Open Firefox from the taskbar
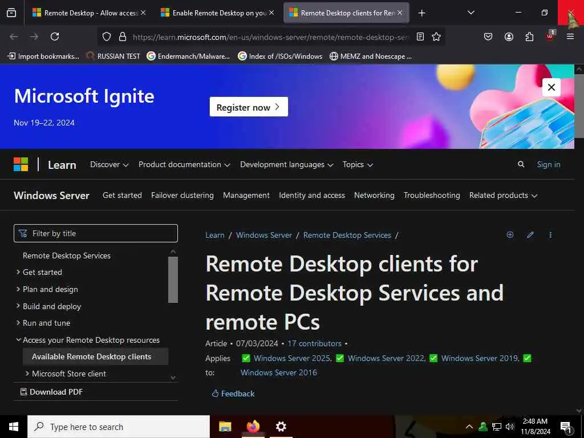Screen dimensions: 584x438 (x=253, y=427)
